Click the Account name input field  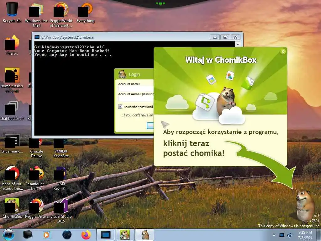(x=136, y=89)
